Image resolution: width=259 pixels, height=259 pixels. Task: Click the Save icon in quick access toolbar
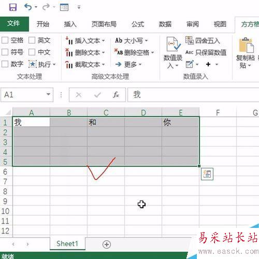tap(13, 7)
